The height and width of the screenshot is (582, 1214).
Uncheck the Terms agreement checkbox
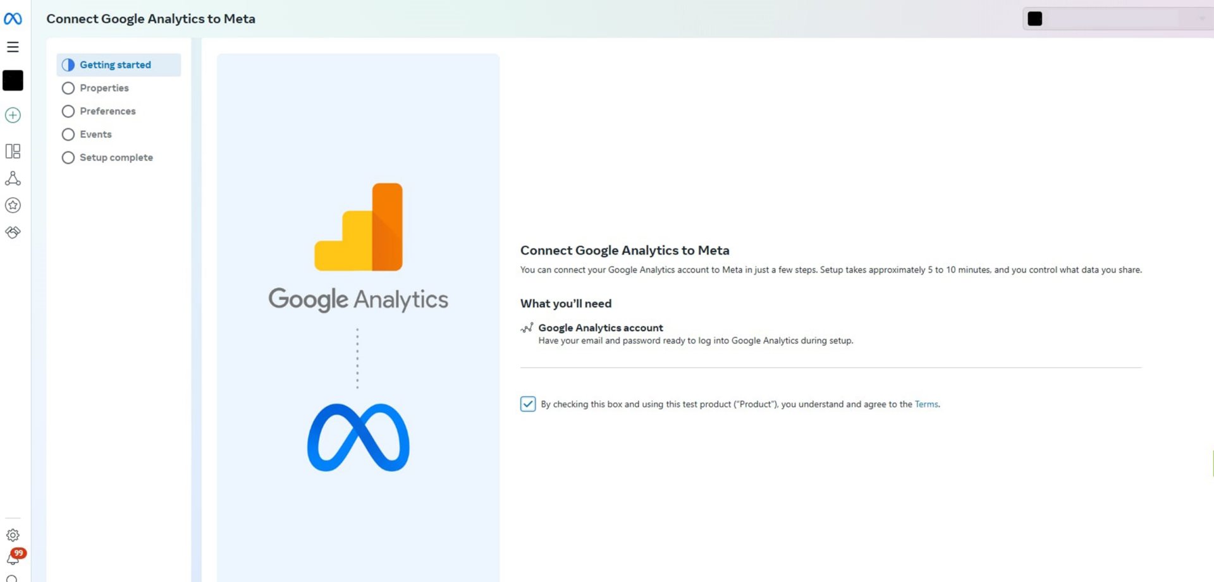(528, 404)
